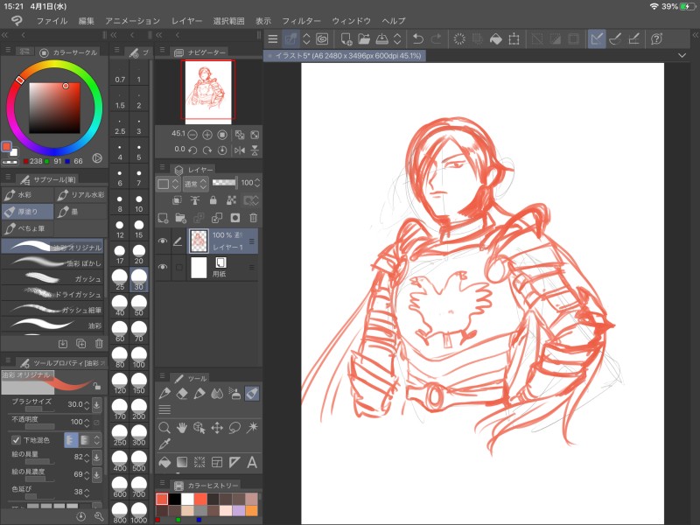Pick the Eyedropper tool
This screenshot has height=525, width=700.
point(164,444)
